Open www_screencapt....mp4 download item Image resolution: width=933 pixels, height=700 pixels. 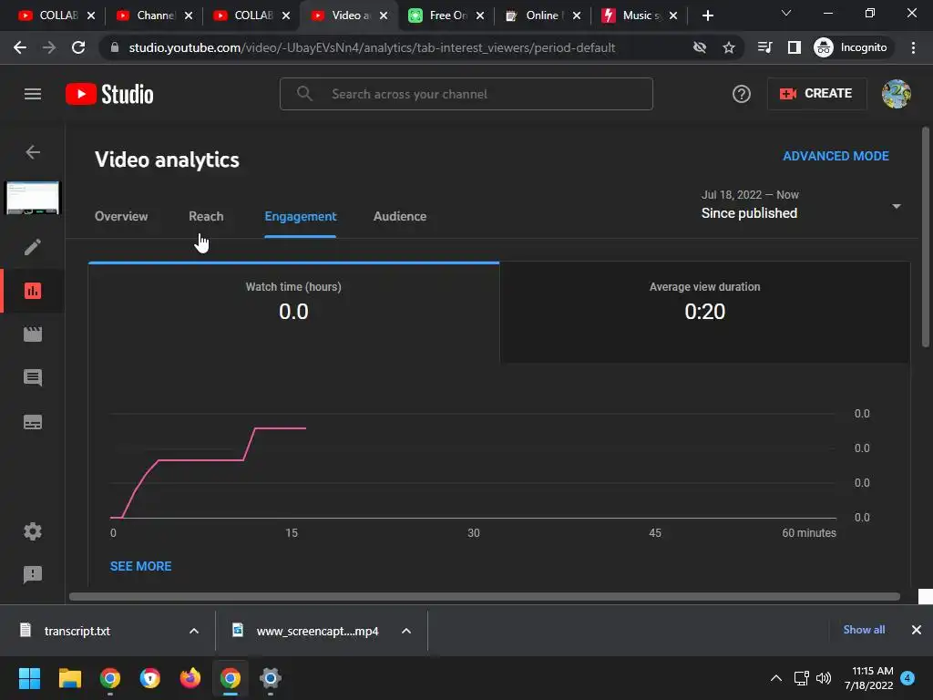point(317,631)
